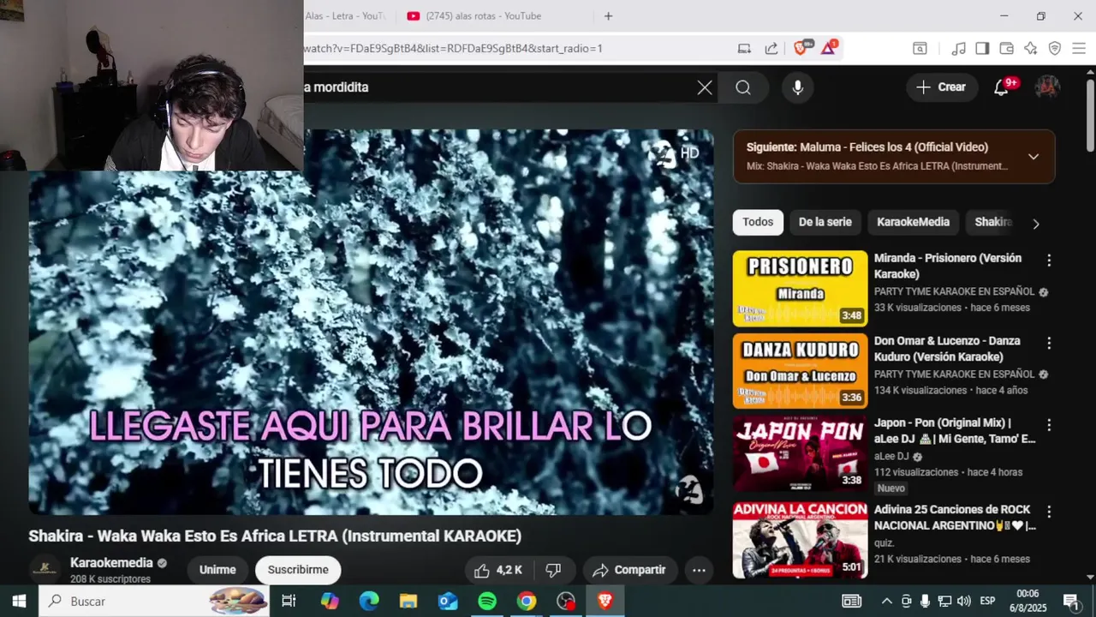Open YouTube account avatar menu

[1047, 87]
